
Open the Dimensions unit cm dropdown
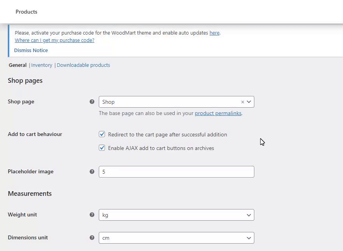tap(176, 238)
